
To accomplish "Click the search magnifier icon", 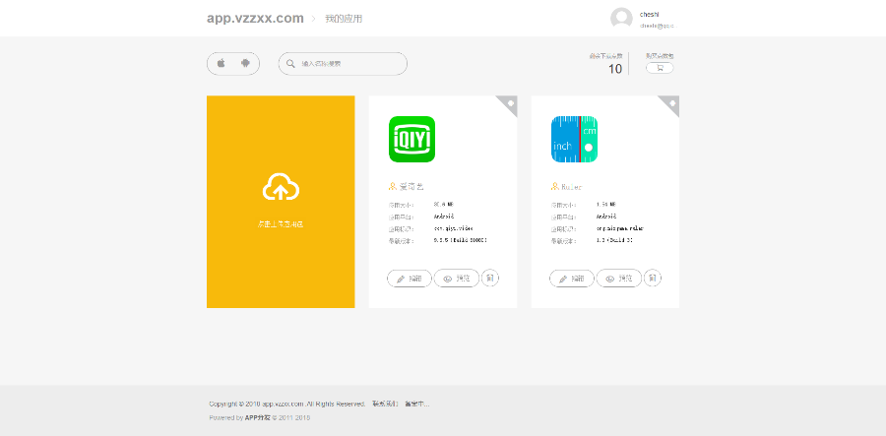I will [290, 64].
